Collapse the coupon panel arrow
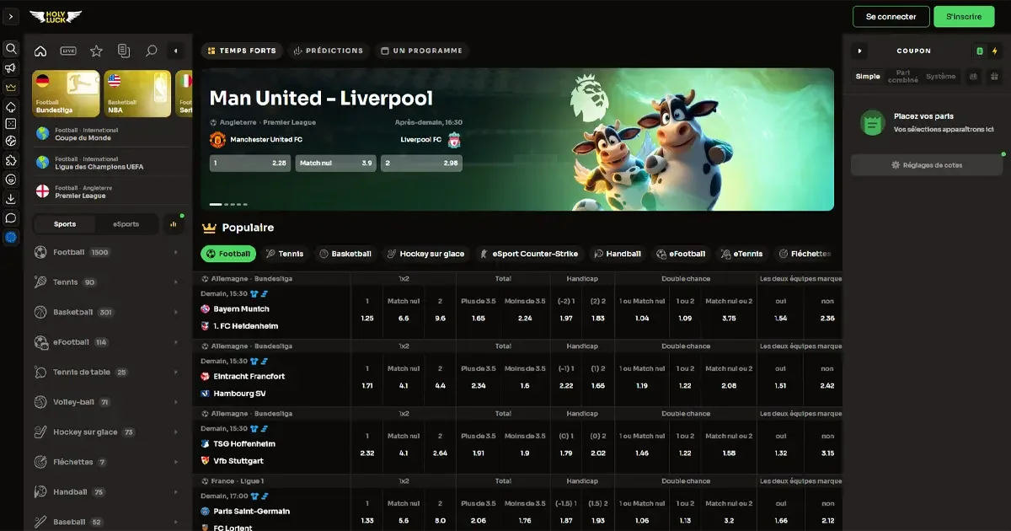Image resolution: width=1011 pixels, height=531 pixels. [859, 51]
